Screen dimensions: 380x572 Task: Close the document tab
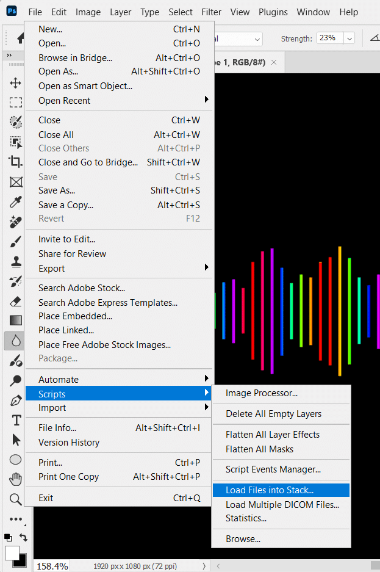[274, 62]
